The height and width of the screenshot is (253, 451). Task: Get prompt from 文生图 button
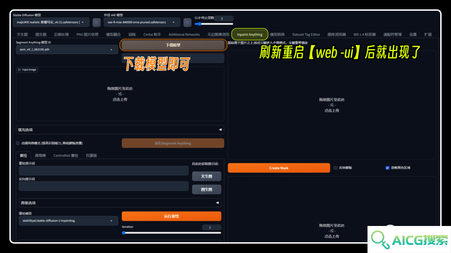point(207,176)
